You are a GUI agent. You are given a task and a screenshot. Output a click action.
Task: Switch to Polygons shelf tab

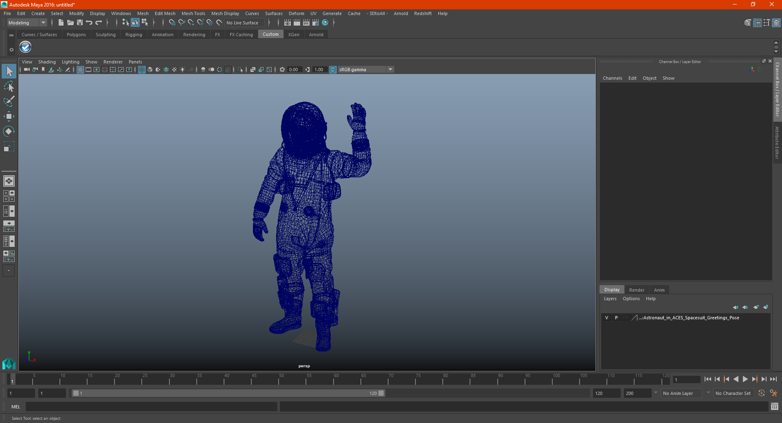76,35
